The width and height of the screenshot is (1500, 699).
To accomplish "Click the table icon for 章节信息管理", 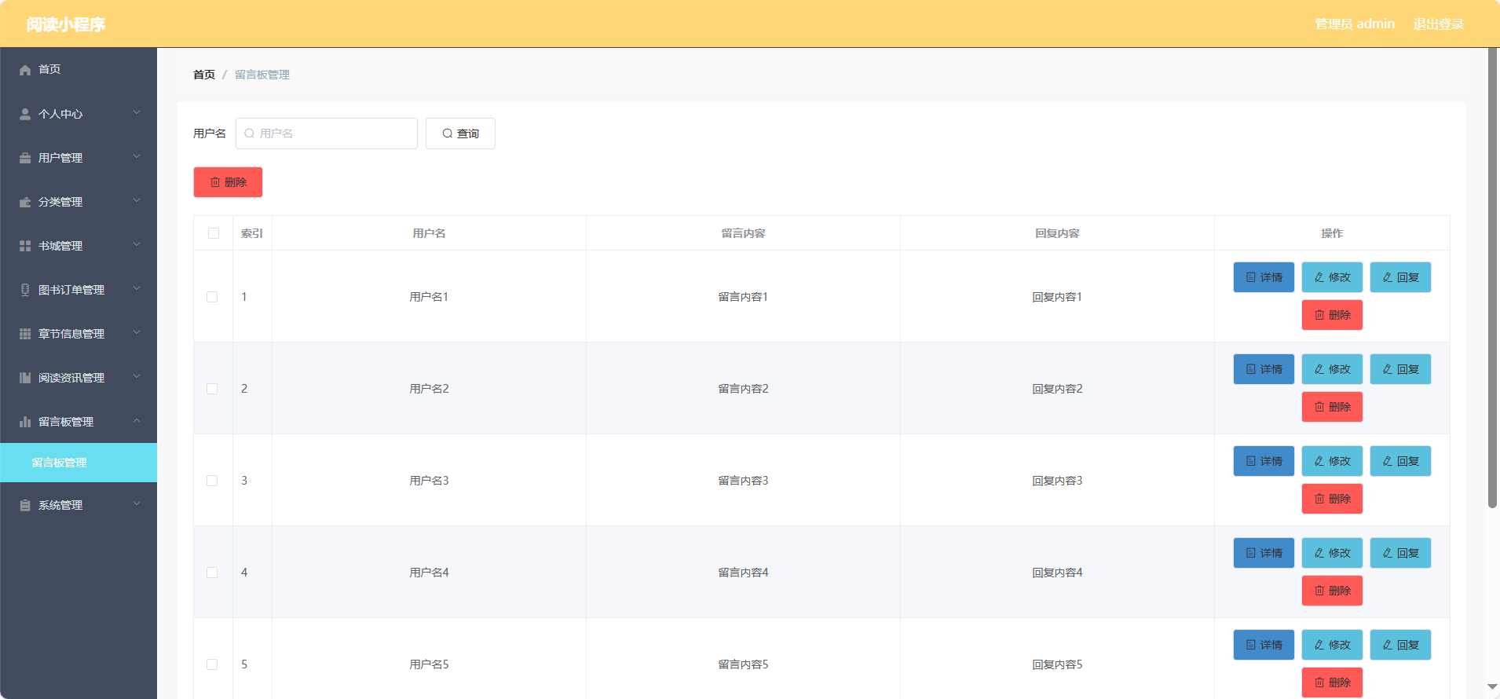I will pyautogui.click(x=25, y=334).
